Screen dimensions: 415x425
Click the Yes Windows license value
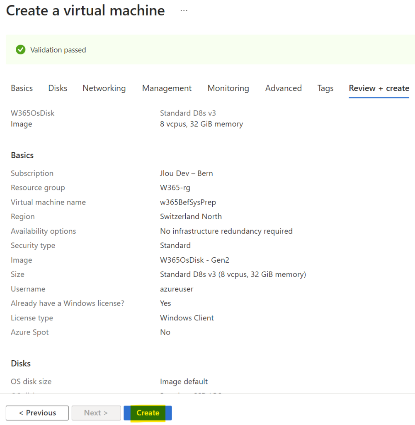165,303
